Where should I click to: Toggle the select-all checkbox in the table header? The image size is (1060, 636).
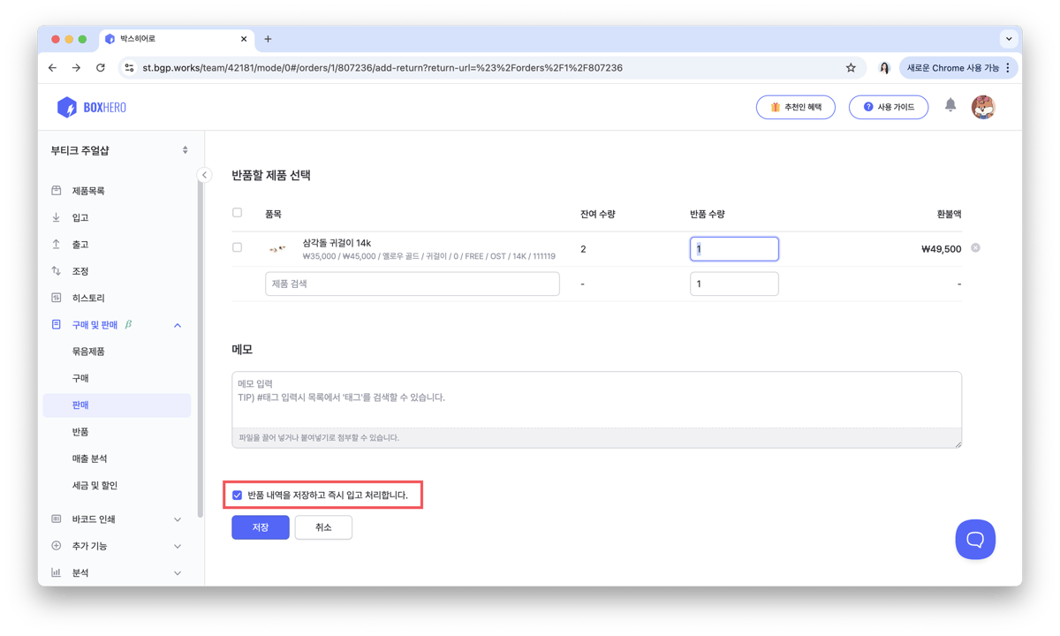coord(237,213)
